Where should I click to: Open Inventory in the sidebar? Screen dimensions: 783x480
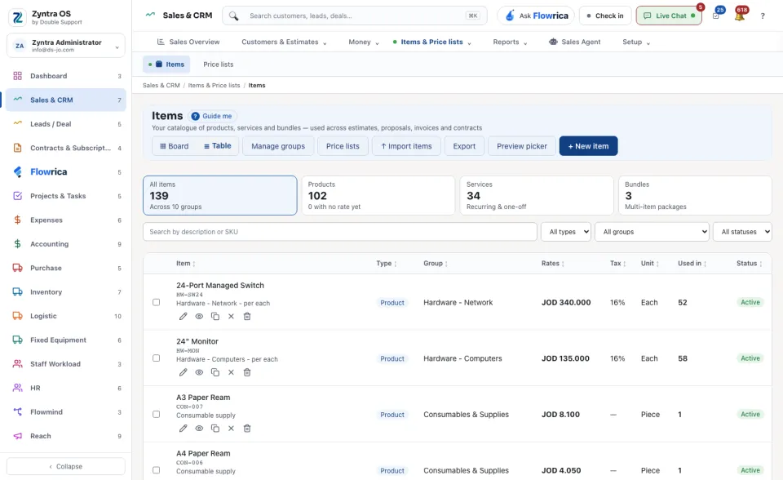pos(66,292)
